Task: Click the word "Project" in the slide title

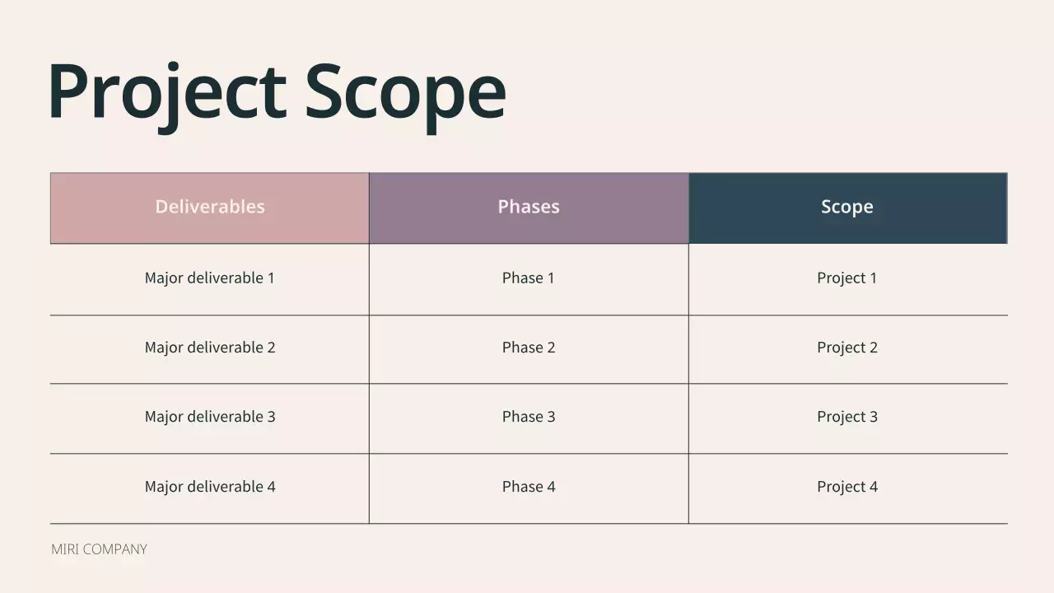Action: [x=166, y=91]
